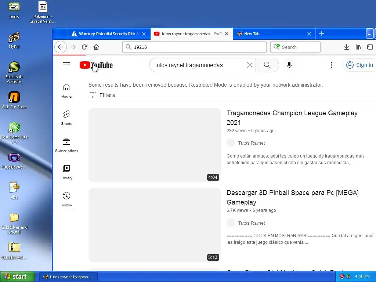Close the New Tab tab
Screen dimensions: 376x282
309,34
